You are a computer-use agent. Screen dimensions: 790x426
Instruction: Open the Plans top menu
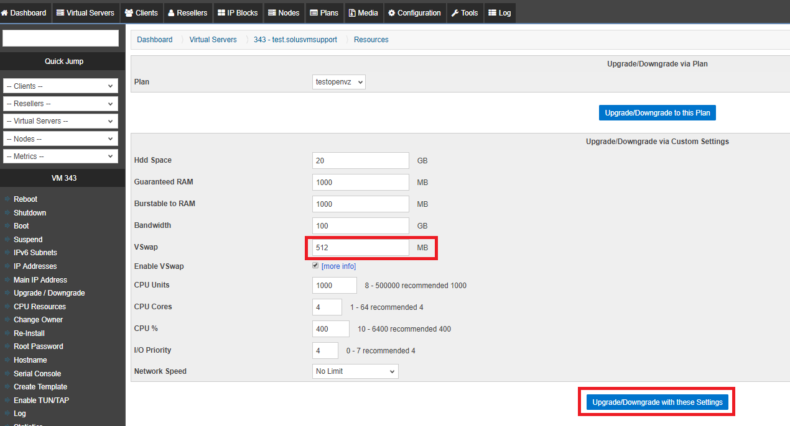point(324,13)
